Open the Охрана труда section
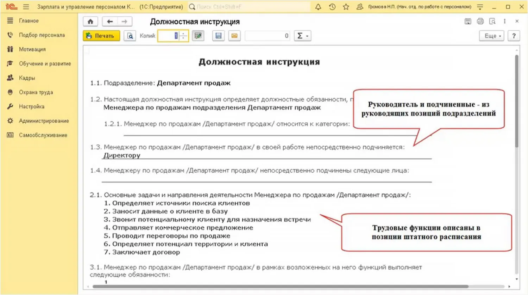 (36, 92)
